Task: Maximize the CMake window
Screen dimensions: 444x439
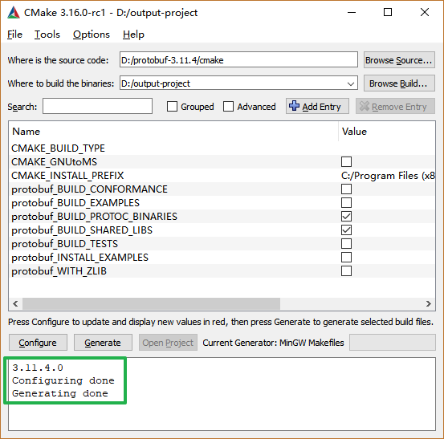Action: coord(388,12)
